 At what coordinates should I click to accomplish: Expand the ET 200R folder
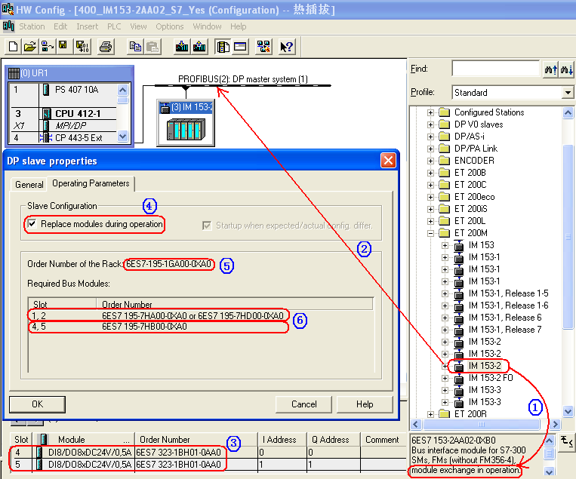pos(430,414)
